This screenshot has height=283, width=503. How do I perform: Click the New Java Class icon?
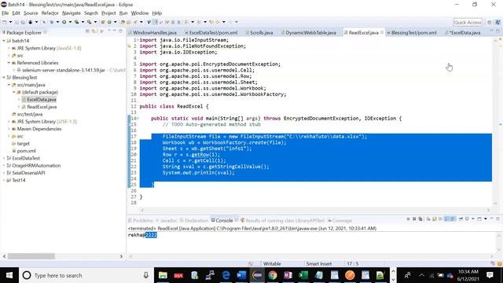[109, 22]
